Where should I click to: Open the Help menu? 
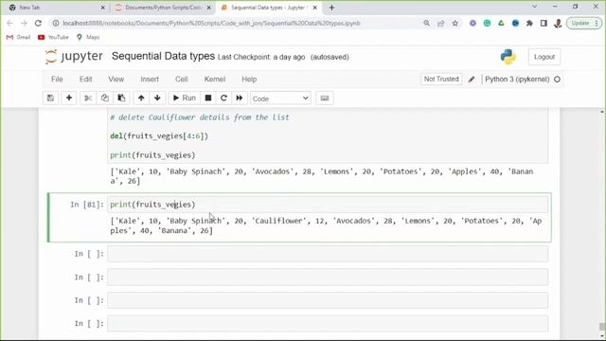click(249, 80)
